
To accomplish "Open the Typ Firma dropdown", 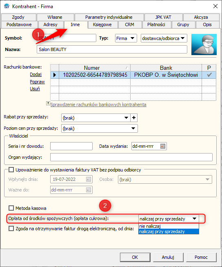I will pos(126,38).
